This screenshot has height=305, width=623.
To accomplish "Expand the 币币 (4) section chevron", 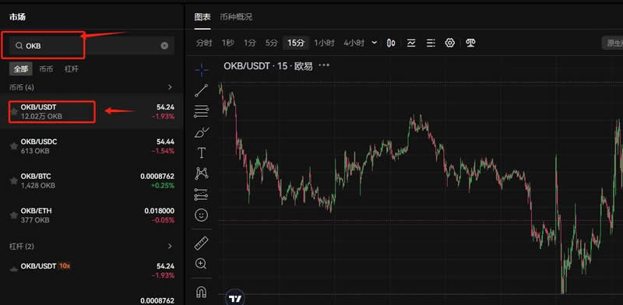I will (x=170, y=87).
